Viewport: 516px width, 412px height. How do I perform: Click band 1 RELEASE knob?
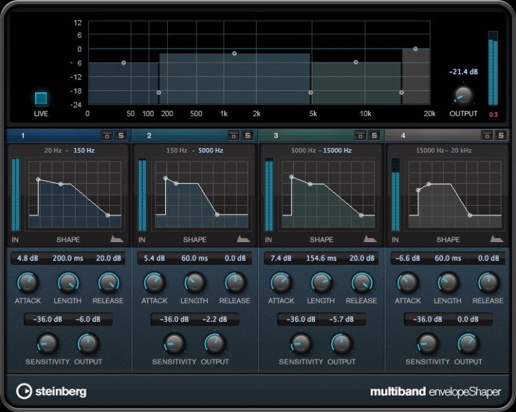tap(109, 283)
